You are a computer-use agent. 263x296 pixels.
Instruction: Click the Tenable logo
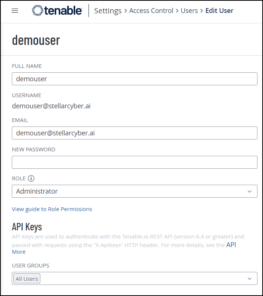click(57, 11)
